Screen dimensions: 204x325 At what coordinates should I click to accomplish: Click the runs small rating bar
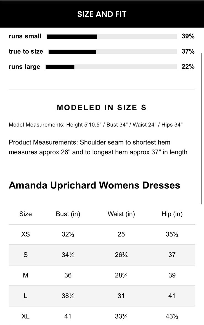pyautogui.click(x=112, y=36)
